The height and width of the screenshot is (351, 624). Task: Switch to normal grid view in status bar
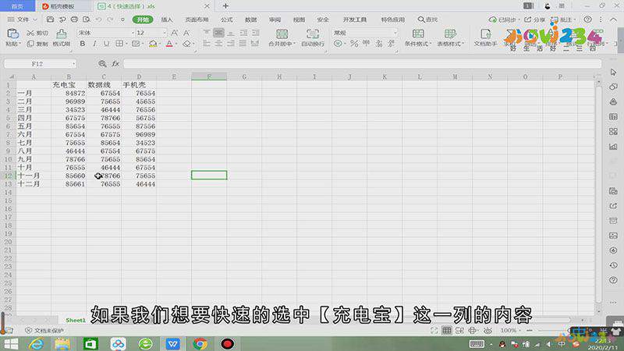pyautogui.click(x=446, y=330)
